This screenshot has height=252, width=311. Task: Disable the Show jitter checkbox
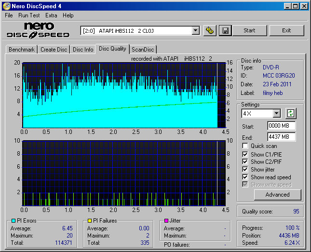point(245,169)
